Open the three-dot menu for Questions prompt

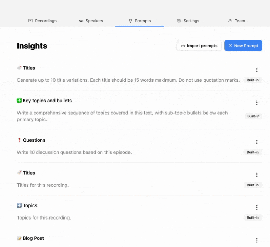click(257, 142)
